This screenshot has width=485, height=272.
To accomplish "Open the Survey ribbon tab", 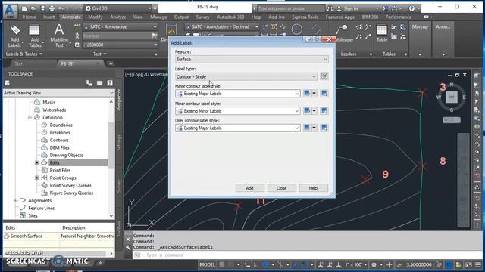I will (x=202, y=17).
